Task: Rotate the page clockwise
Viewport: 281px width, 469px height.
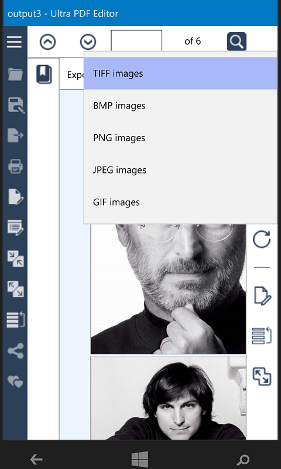Action: (262, 239)
